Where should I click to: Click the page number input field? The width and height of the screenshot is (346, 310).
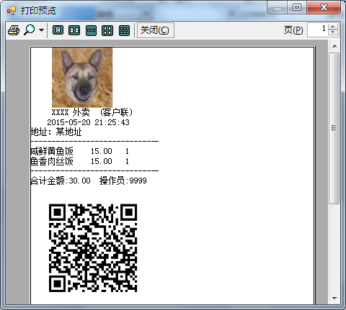tap(317, 30)
